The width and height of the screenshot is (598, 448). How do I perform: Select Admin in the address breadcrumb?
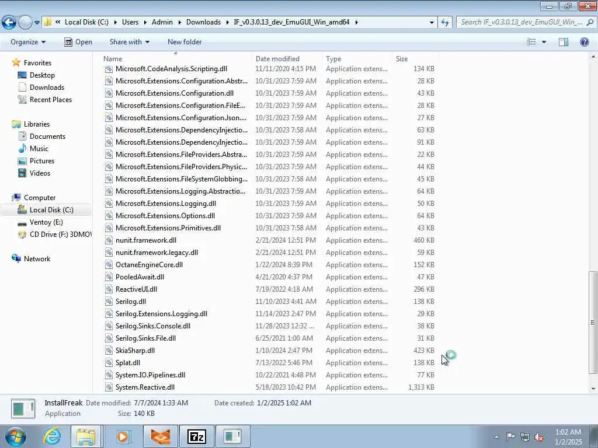pyautogui.click(x=162, y=22)
